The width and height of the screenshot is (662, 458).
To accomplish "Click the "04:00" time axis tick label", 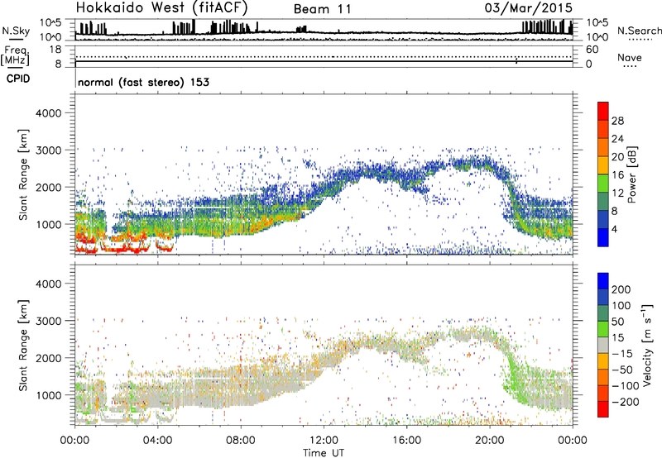I will tap(158, 441).
